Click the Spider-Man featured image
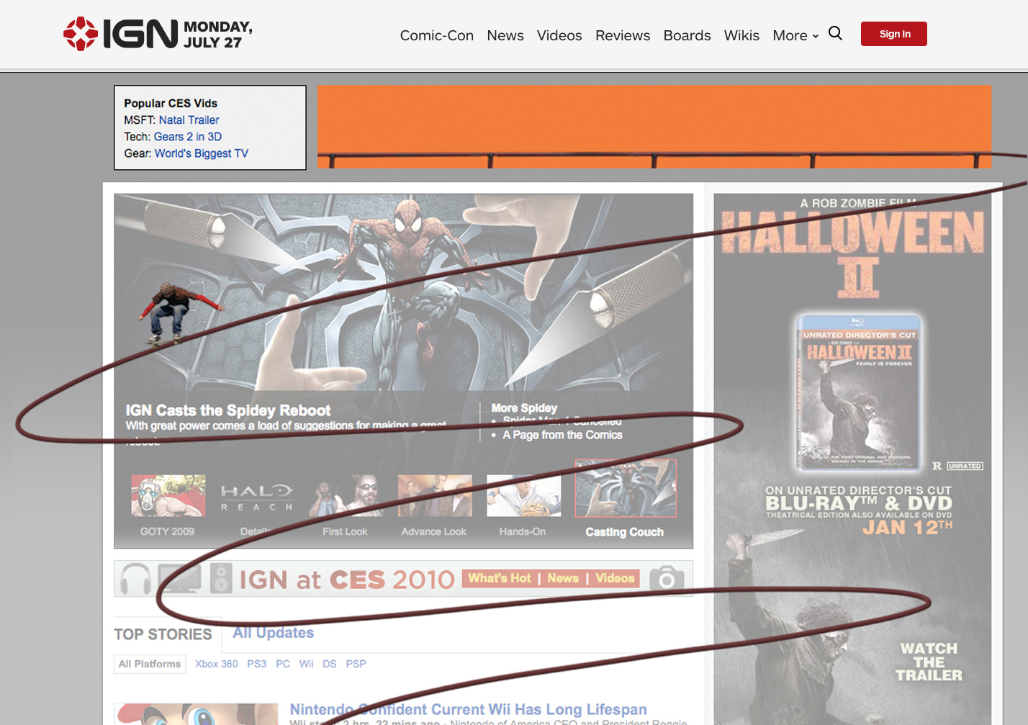The width and height of the screenshot is (1028, 725). click(404, 292)
